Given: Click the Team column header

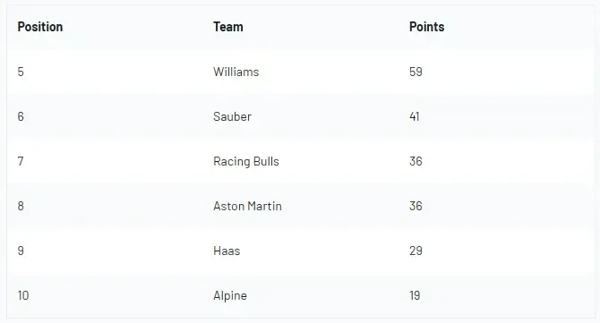Looking at the screenshot, I should pos(228,27).
